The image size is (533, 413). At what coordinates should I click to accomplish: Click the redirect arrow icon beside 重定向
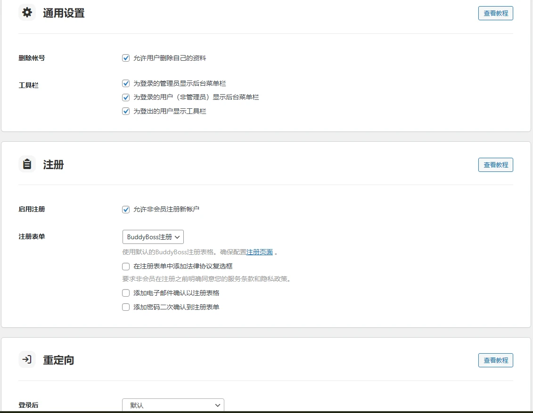click(27, 360)
